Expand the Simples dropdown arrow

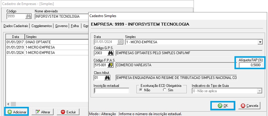[x=260, y=42]
